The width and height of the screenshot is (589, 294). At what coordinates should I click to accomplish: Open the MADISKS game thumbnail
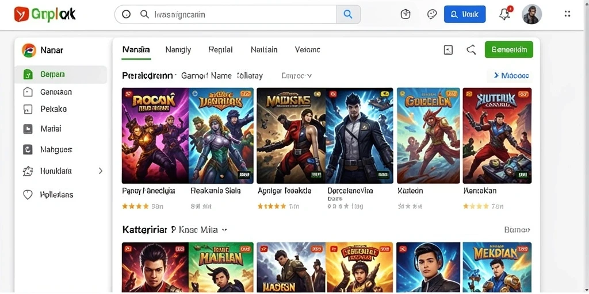click(x=291, y=136)
